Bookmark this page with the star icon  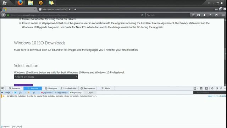(x=193, y=15)
